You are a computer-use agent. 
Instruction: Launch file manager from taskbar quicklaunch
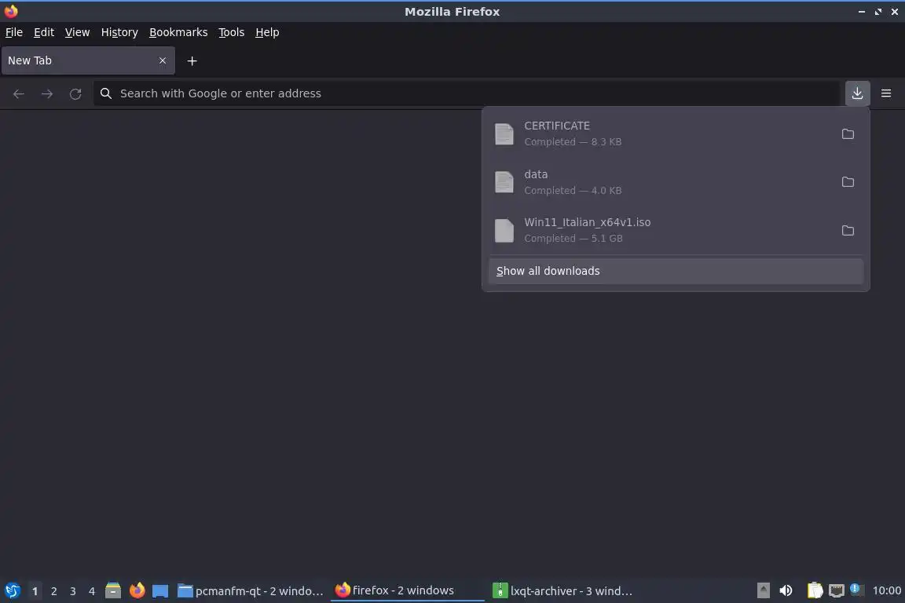point(113,590)
